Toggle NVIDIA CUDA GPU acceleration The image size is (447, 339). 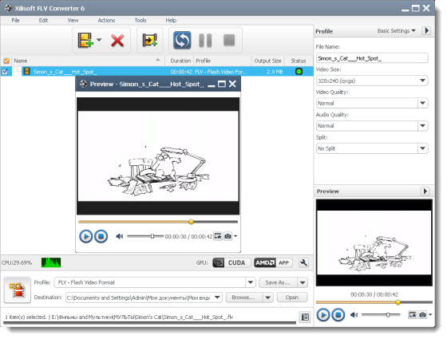click(x=231, y=262)
